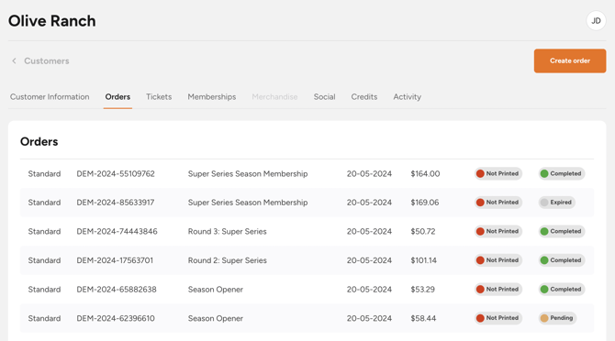This screenshot has height=341, width=615.
Task: Click the $169.06 amount
Action: coord(425,203)
